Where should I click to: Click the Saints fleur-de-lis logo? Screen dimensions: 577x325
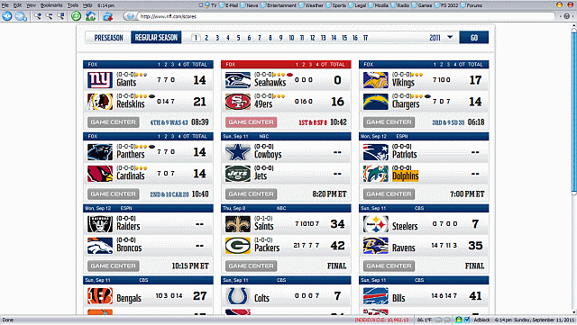tap(238, 224)
